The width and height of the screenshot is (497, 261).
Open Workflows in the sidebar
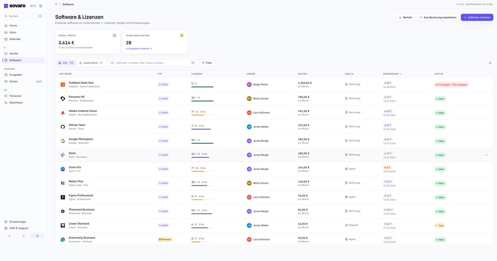24,102
